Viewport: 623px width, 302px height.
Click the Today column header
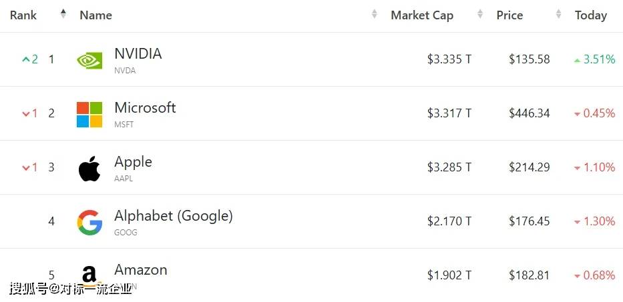click(591, 15)
